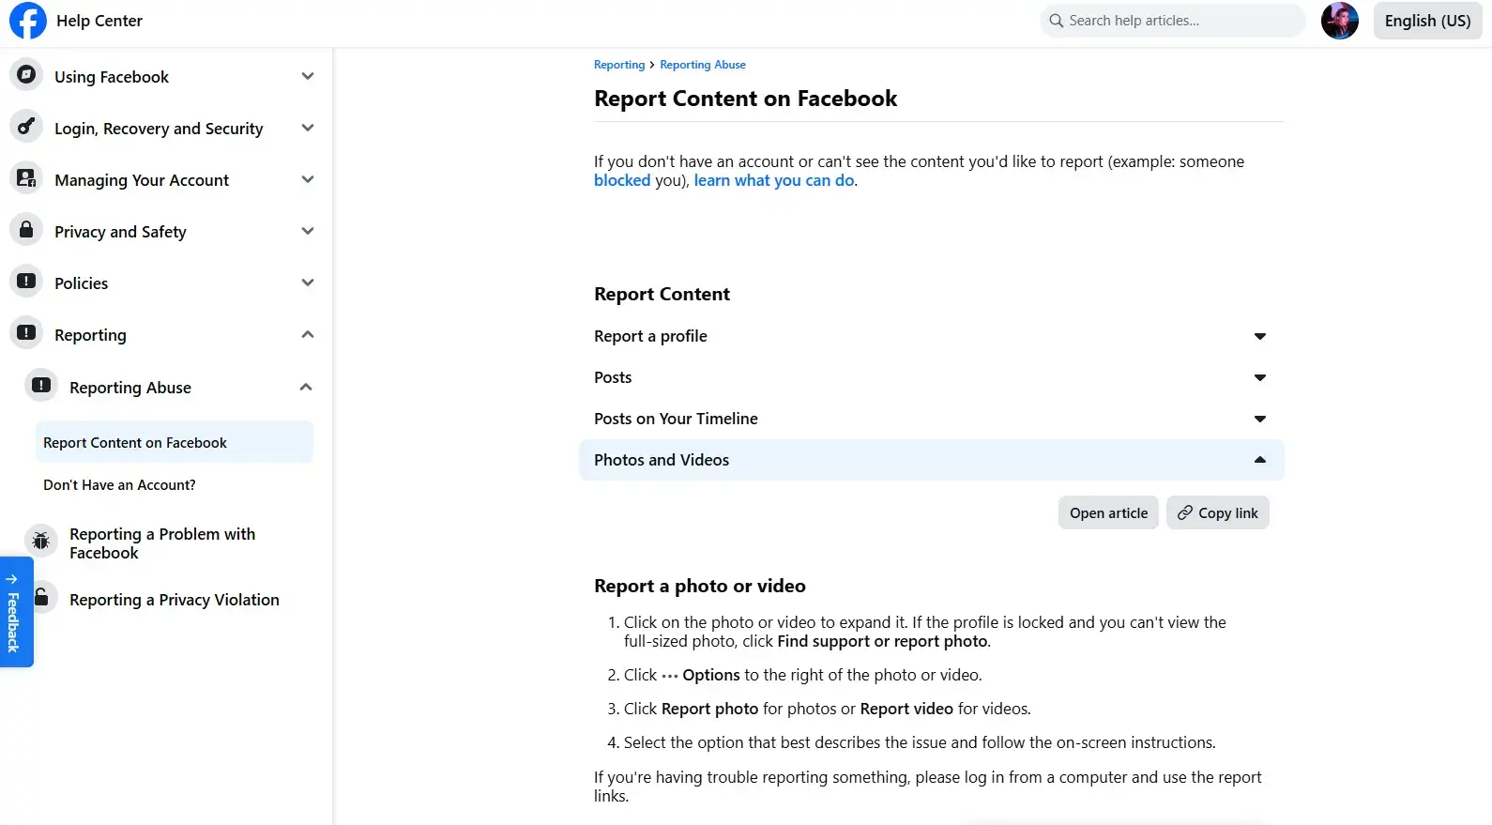Follow the Reporting breadcrumb link
Screen dimensions: 1492x825
point(619,65)
